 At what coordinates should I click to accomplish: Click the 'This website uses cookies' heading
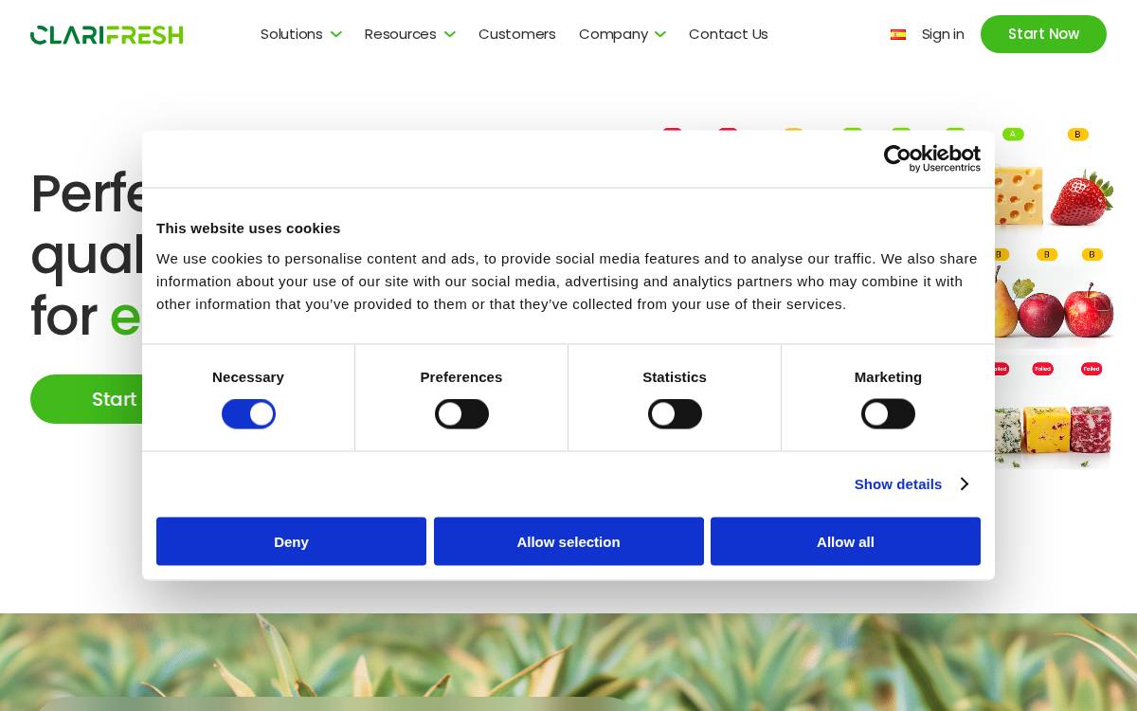tap(248, 228)
